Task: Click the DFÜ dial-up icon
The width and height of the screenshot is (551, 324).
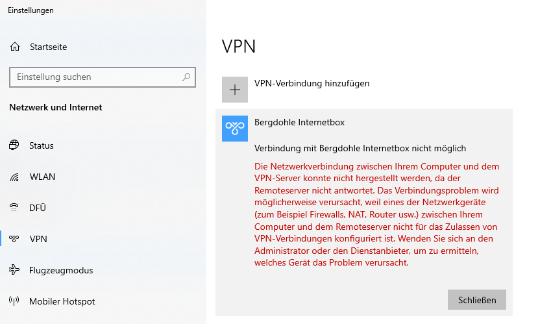Action: point(14,208)
